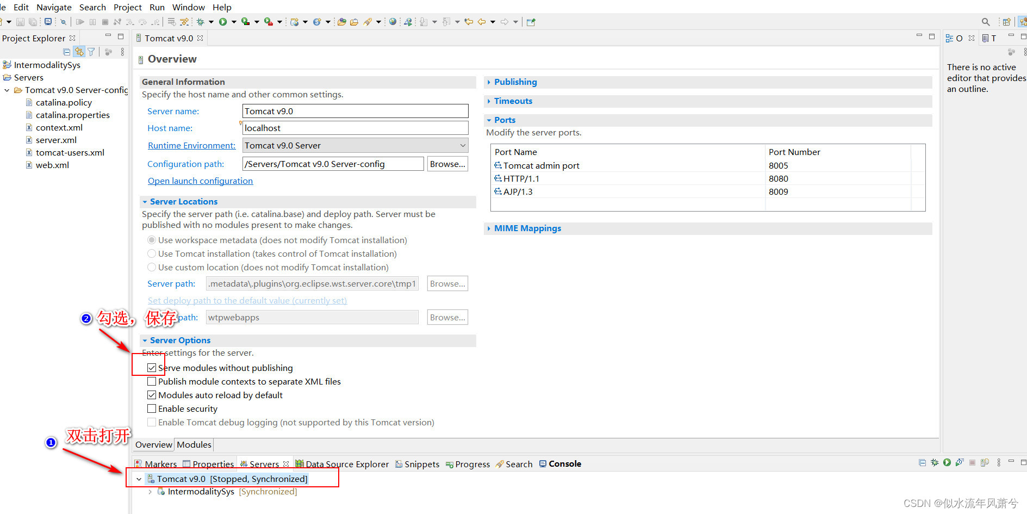The image size is (1027, 514).
Task: Collapse the Server Locations section
Action: tap(145, 202)
